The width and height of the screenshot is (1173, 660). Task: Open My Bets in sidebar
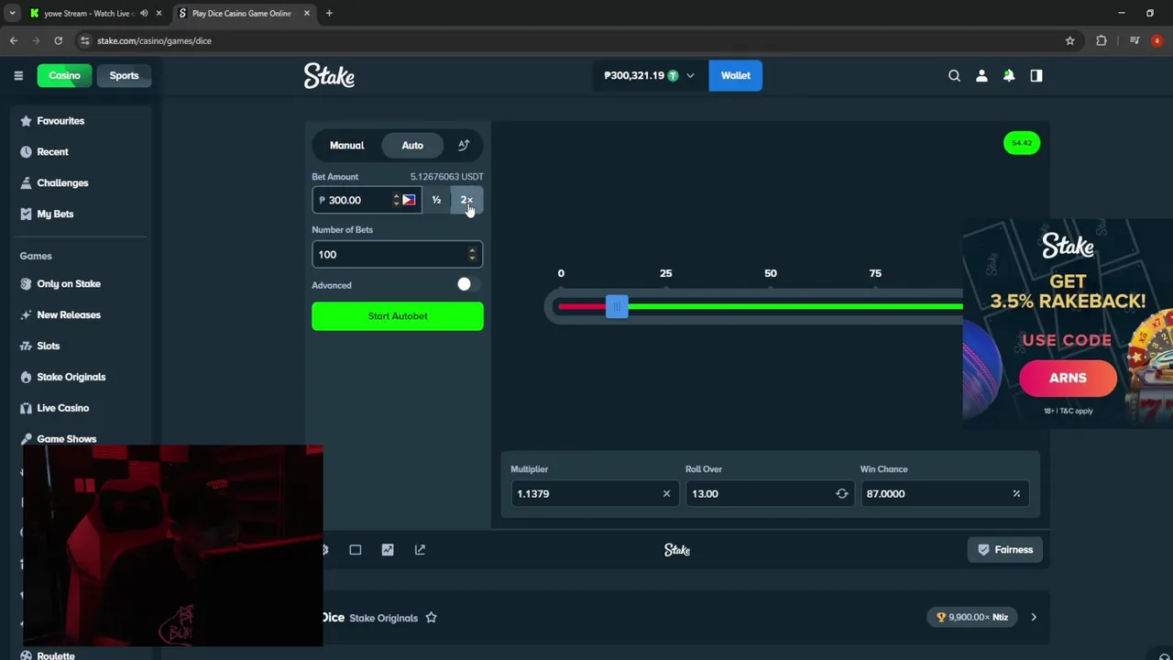click(x=55, y=214)
